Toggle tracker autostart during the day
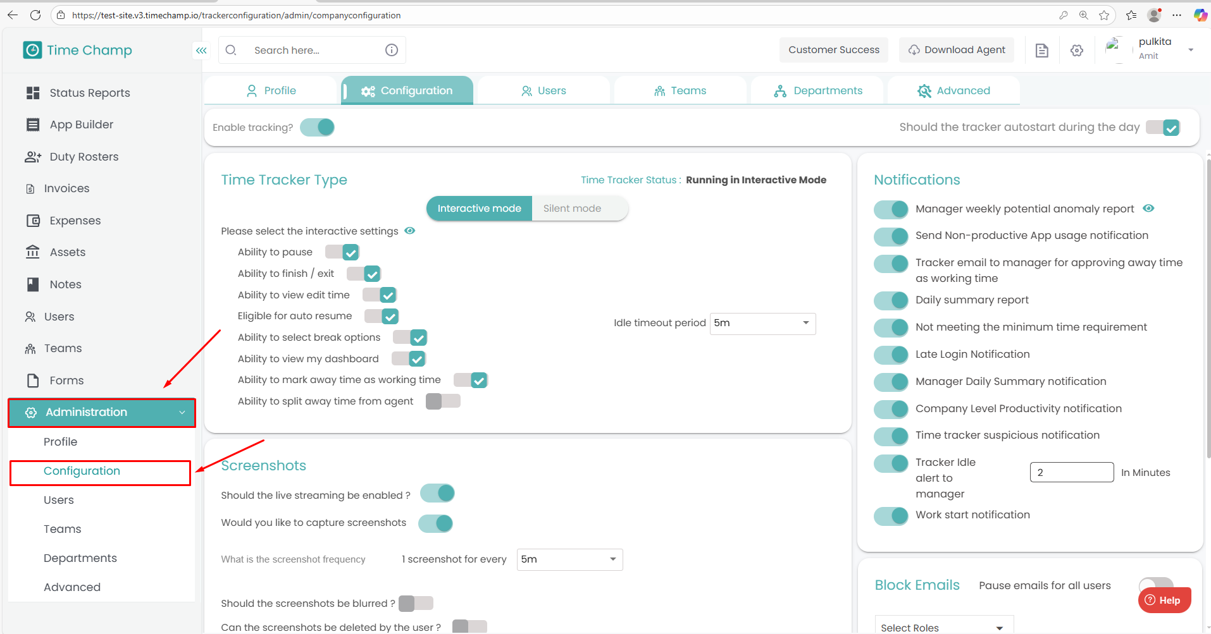1211x634 pixels. tap(1163, 128)
